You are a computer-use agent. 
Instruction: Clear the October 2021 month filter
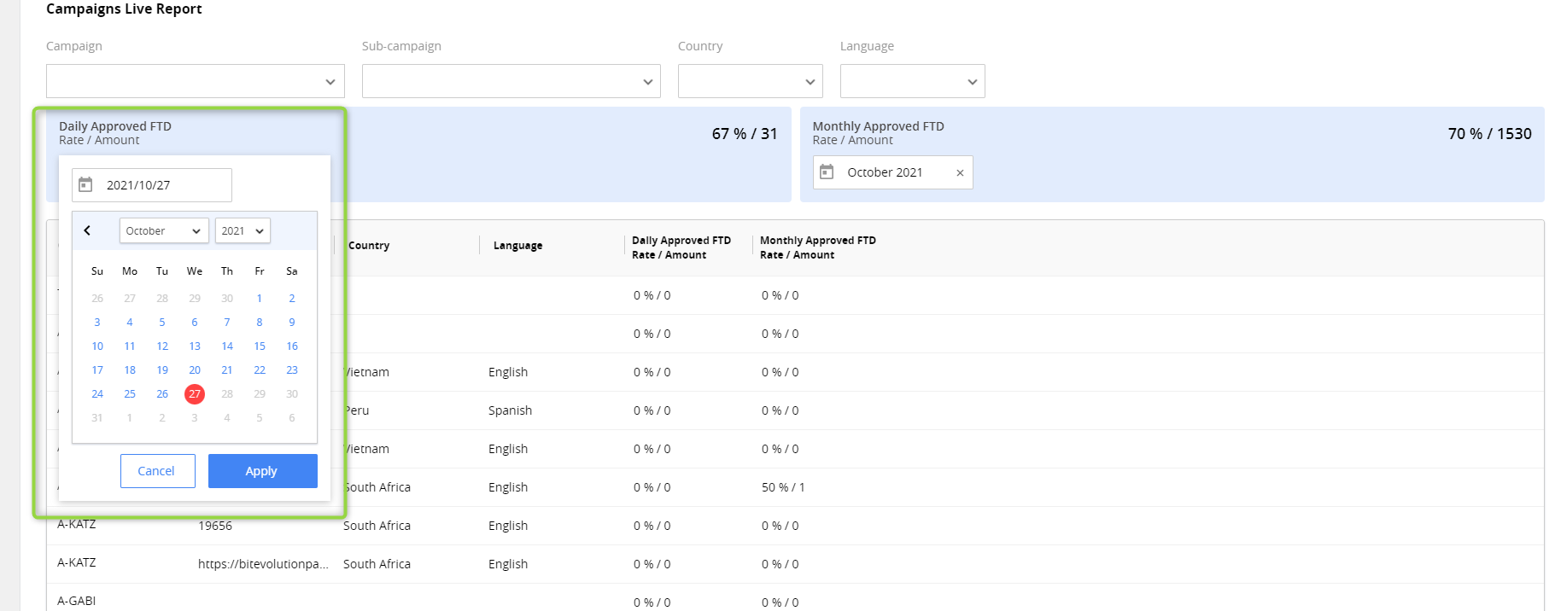click(960, 172)
